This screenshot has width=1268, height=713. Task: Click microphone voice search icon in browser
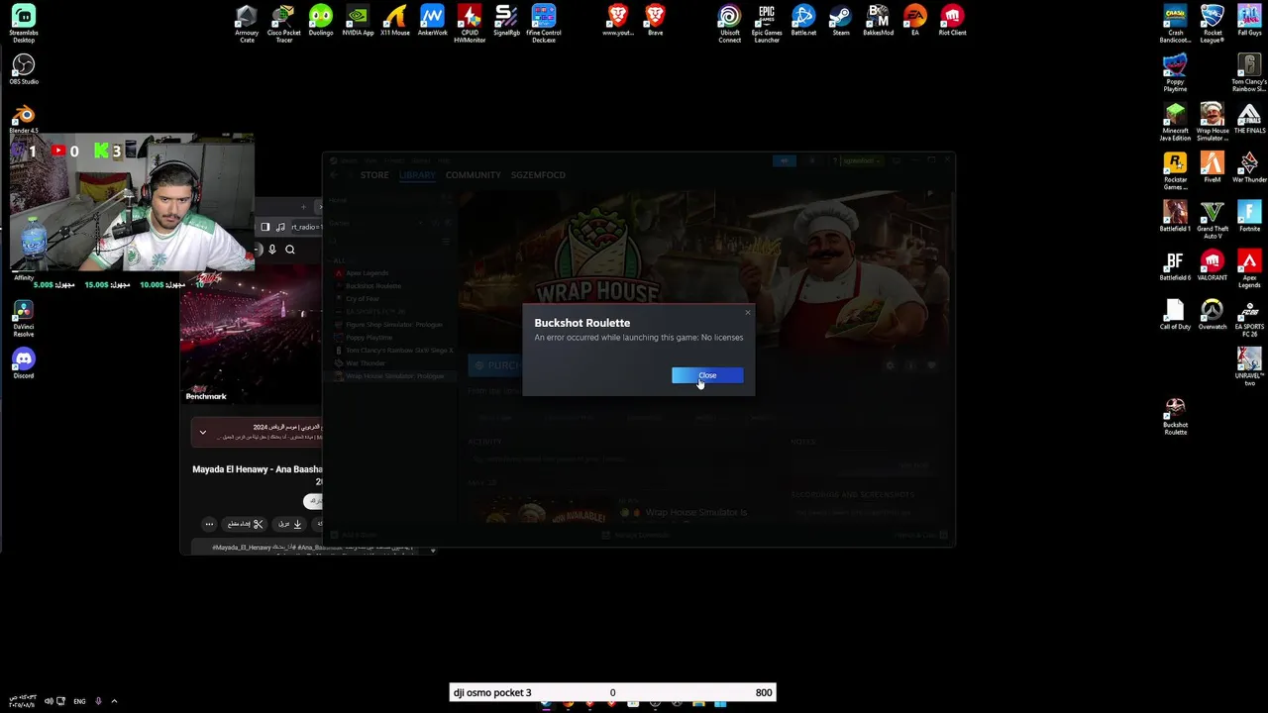(272, 250)
